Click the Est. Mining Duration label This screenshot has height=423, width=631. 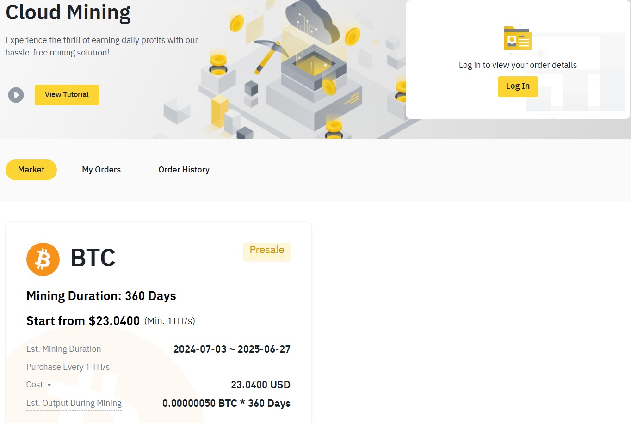point(63,349)
